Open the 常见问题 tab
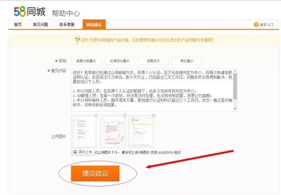The width and height of the screenshot is (281, 195). (40, 24)
